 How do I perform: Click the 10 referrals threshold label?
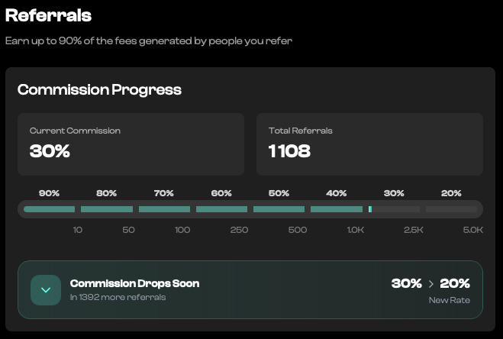[78, 230]
